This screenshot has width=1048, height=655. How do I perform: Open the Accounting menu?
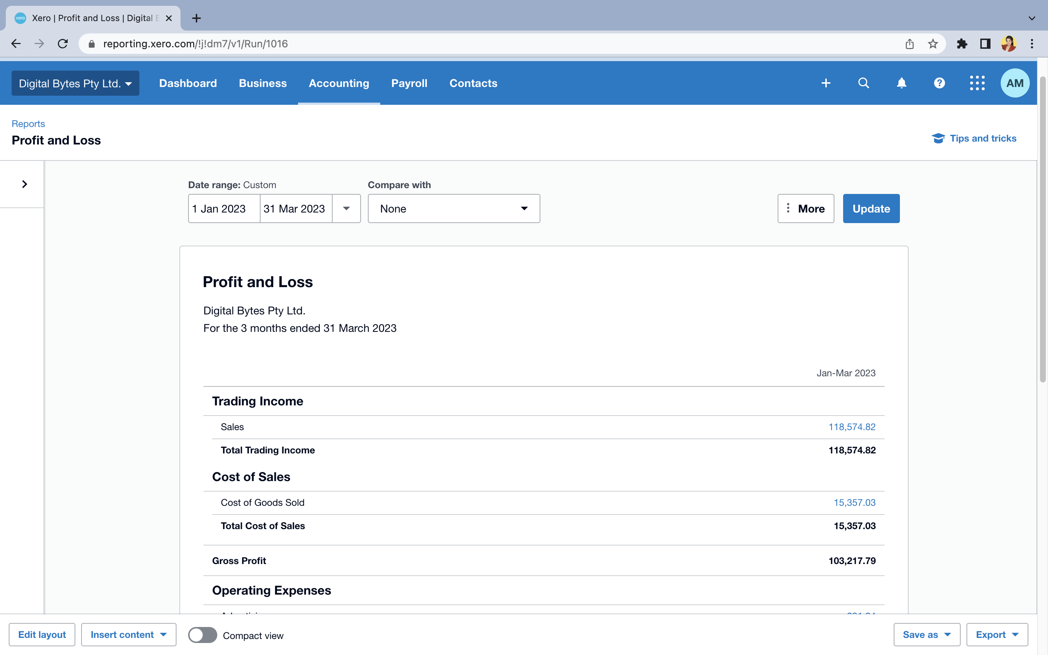(339, 83)
